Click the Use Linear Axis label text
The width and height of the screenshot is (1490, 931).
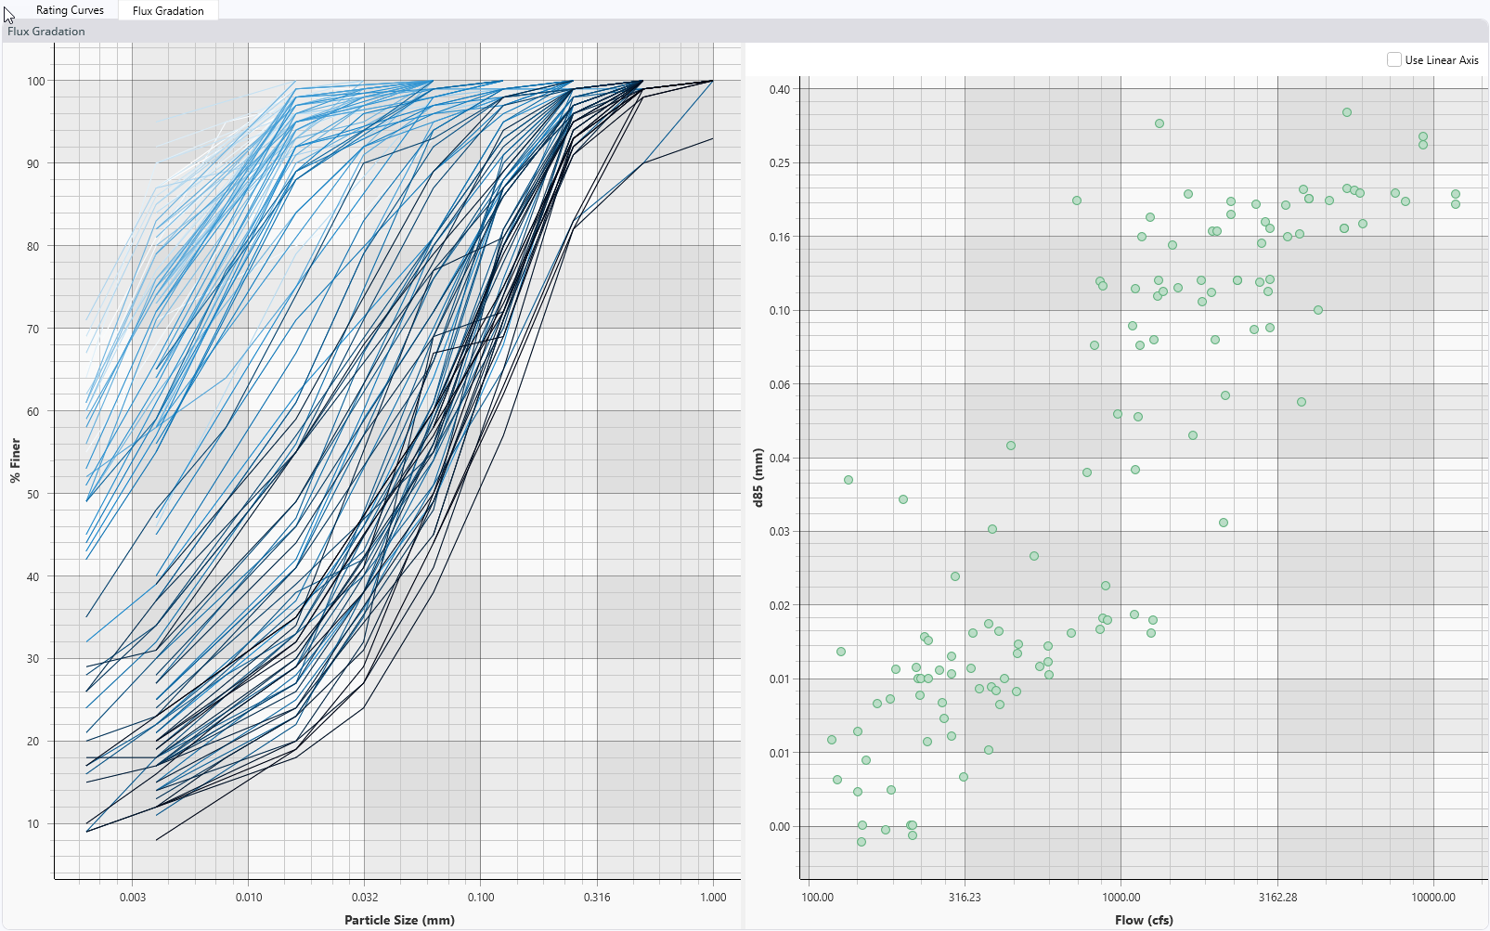[x=1441, y=60]
